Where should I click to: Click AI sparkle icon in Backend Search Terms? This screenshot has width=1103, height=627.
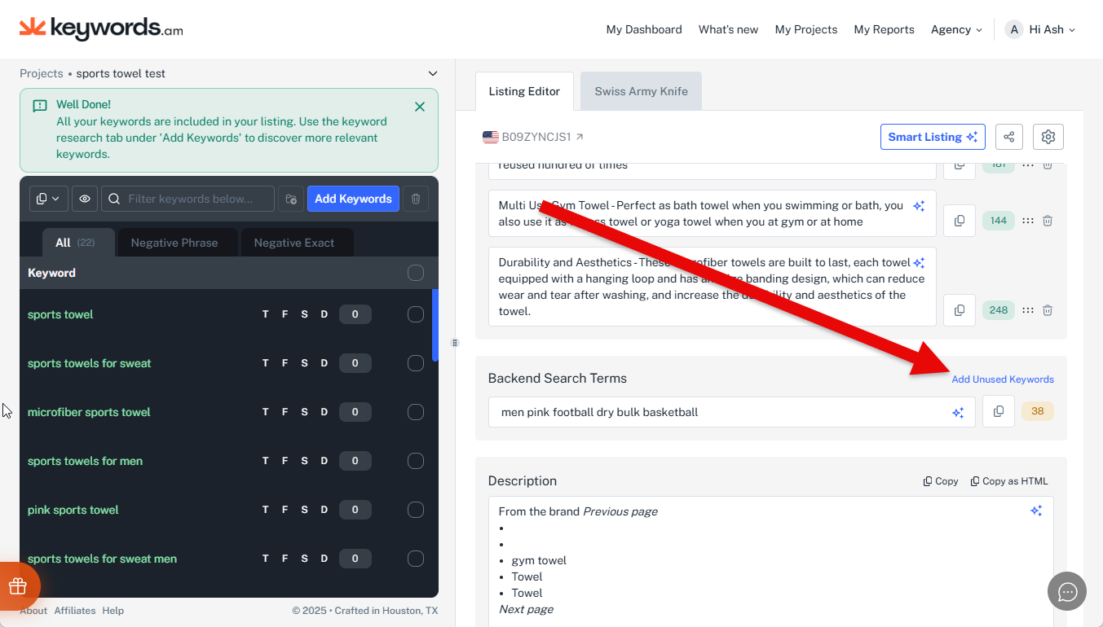(x=958, y=413)
